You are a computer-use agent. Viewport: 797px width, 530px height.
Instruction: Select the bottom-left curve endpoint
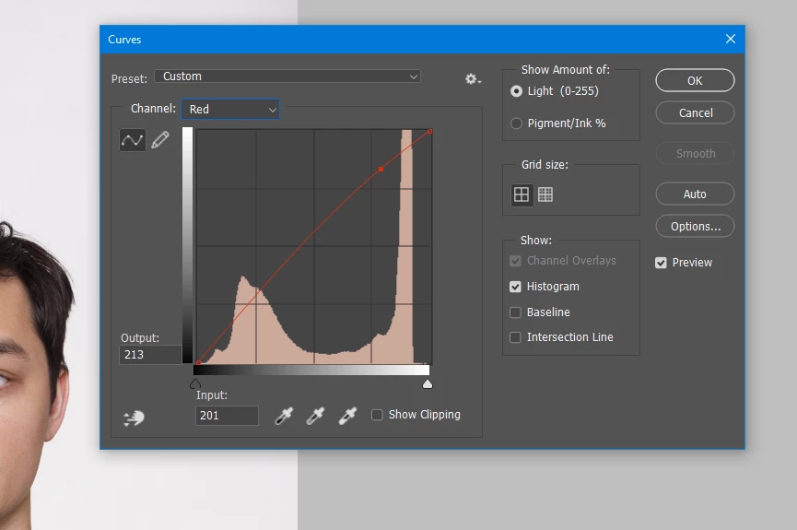click(198, 362)
